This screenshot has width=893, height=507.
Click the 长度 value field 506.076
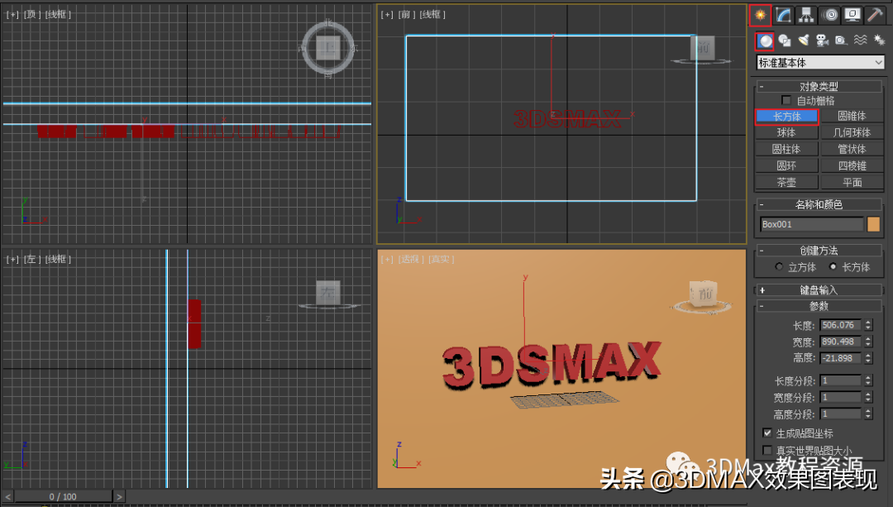coord(841,325)
